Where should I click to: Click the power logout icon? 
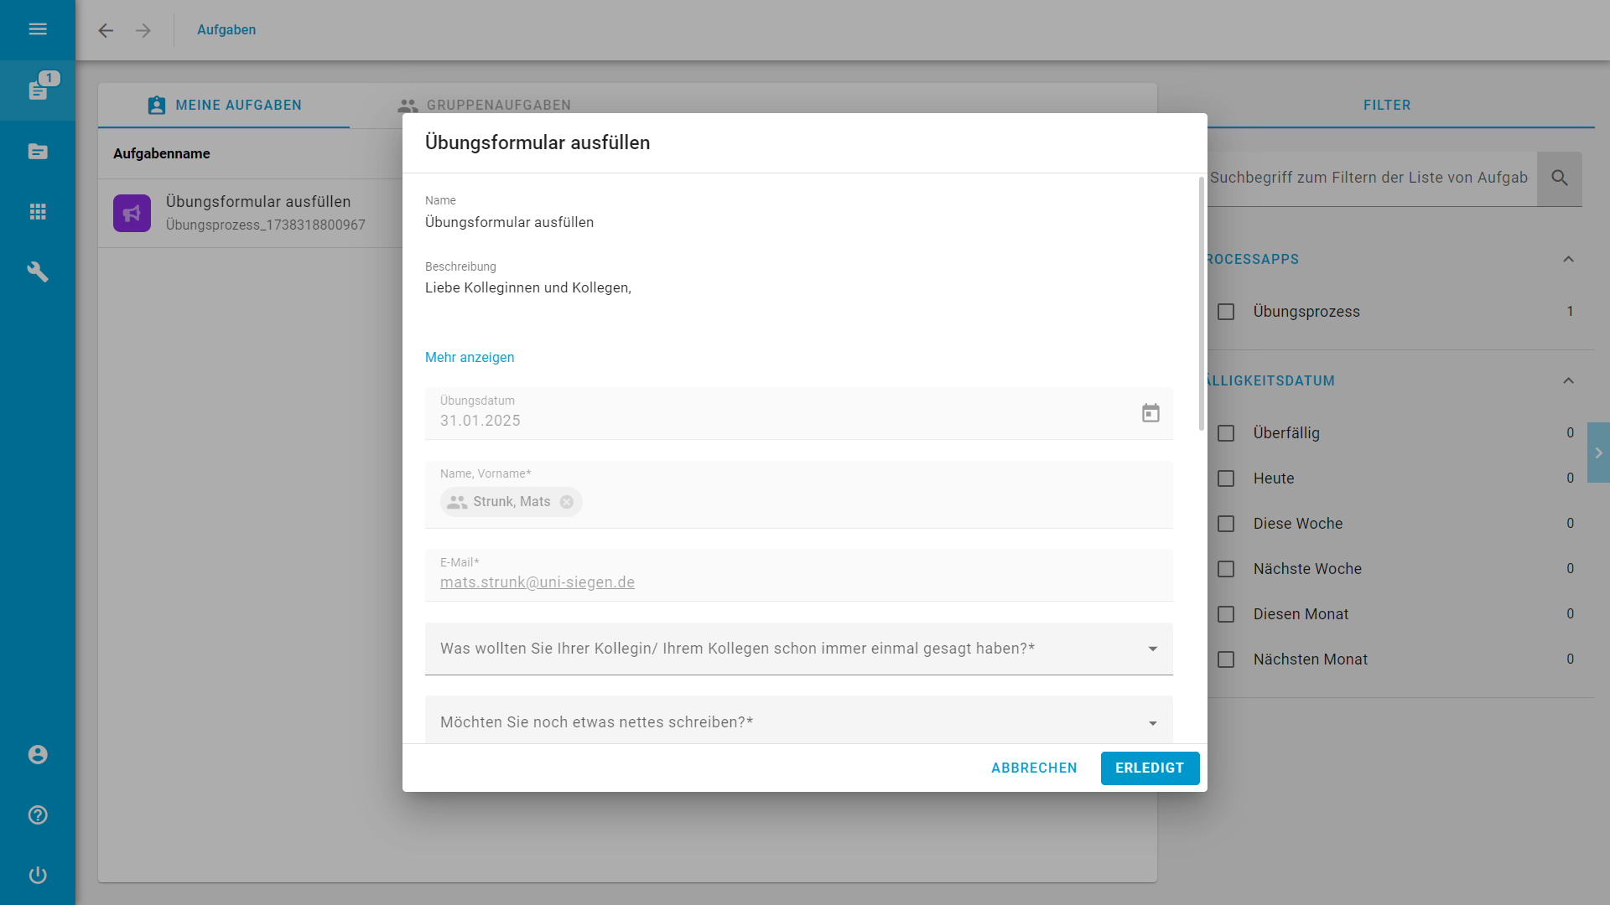[x=38, y=876]
